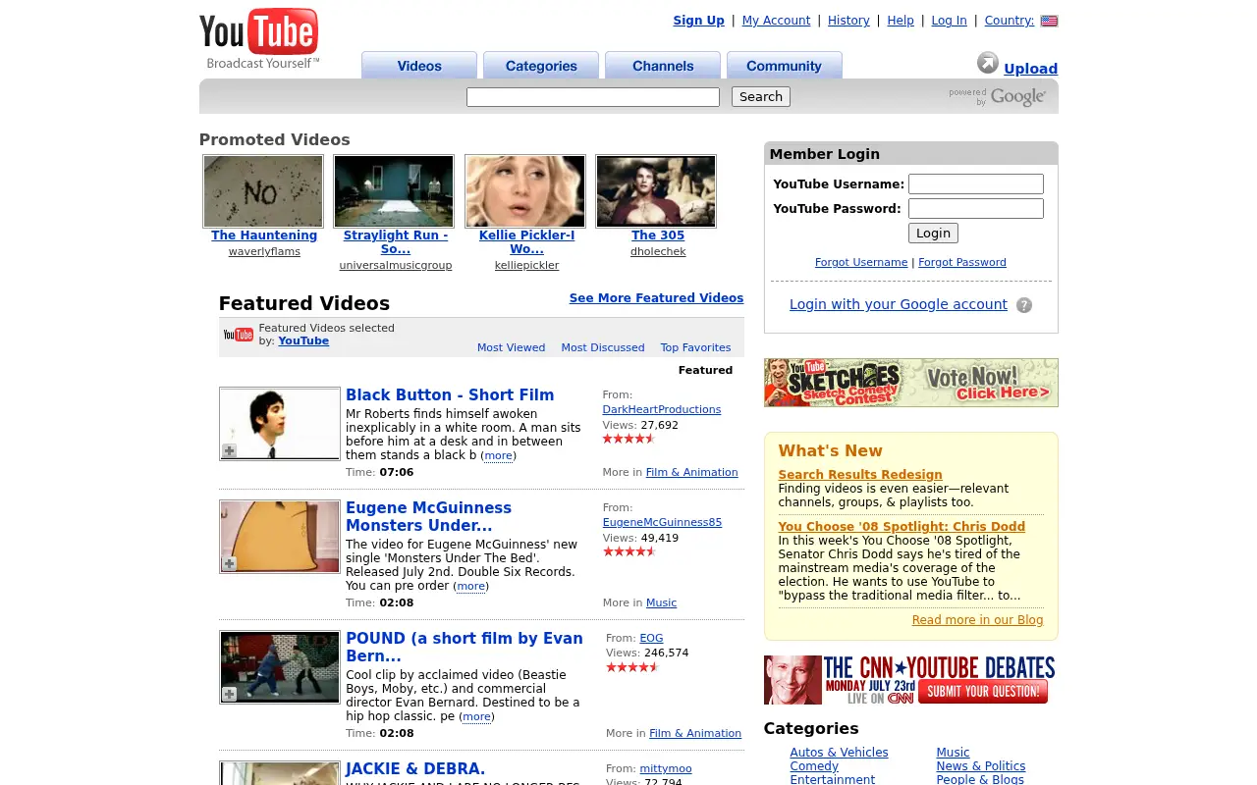1257x785 pixels.
Task: Focus the search text box
Action: (x=593, y=97)
